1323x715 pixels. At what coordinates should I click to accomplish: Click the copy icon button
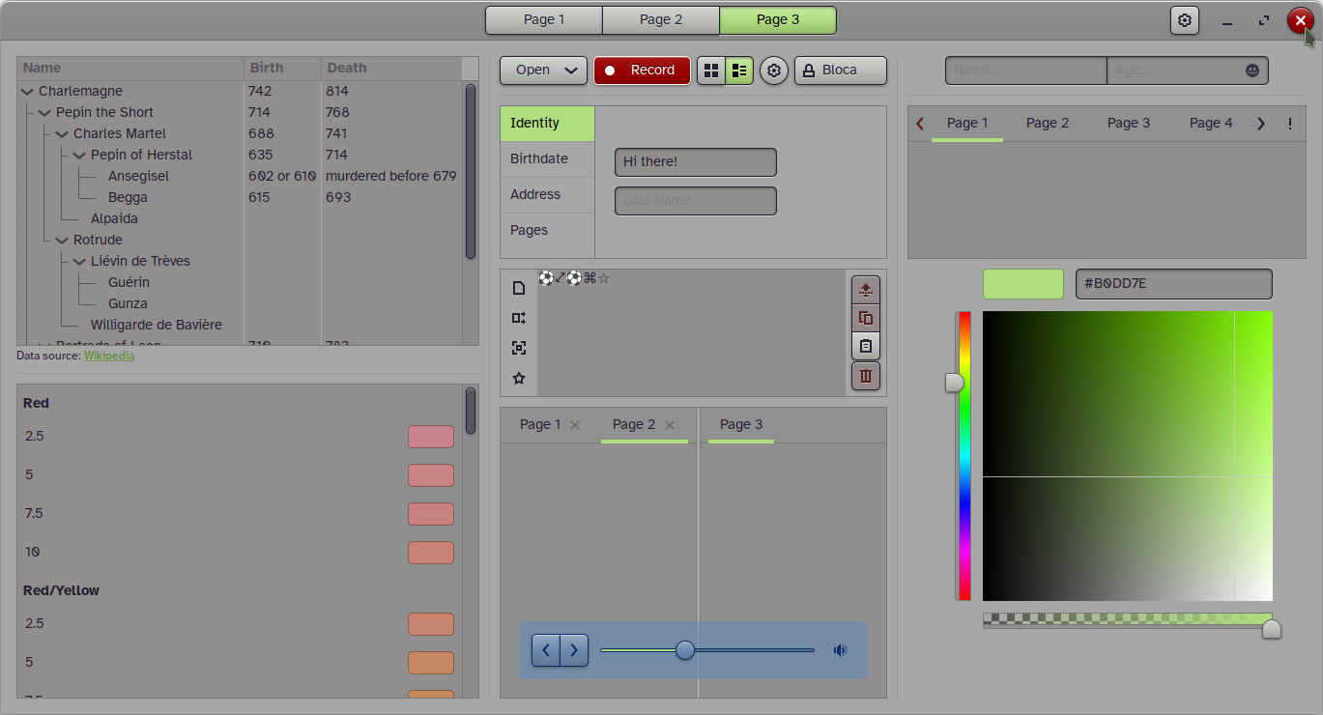[866, 317]
